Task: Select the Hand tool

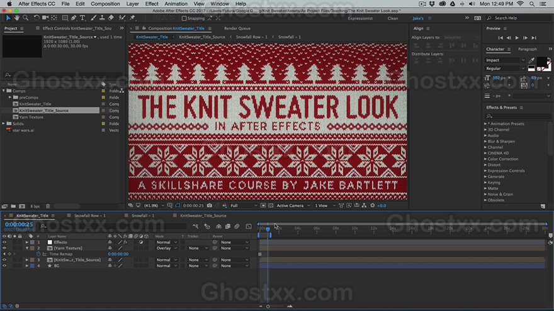Action: pyautogui.click(x=16, y=18)
